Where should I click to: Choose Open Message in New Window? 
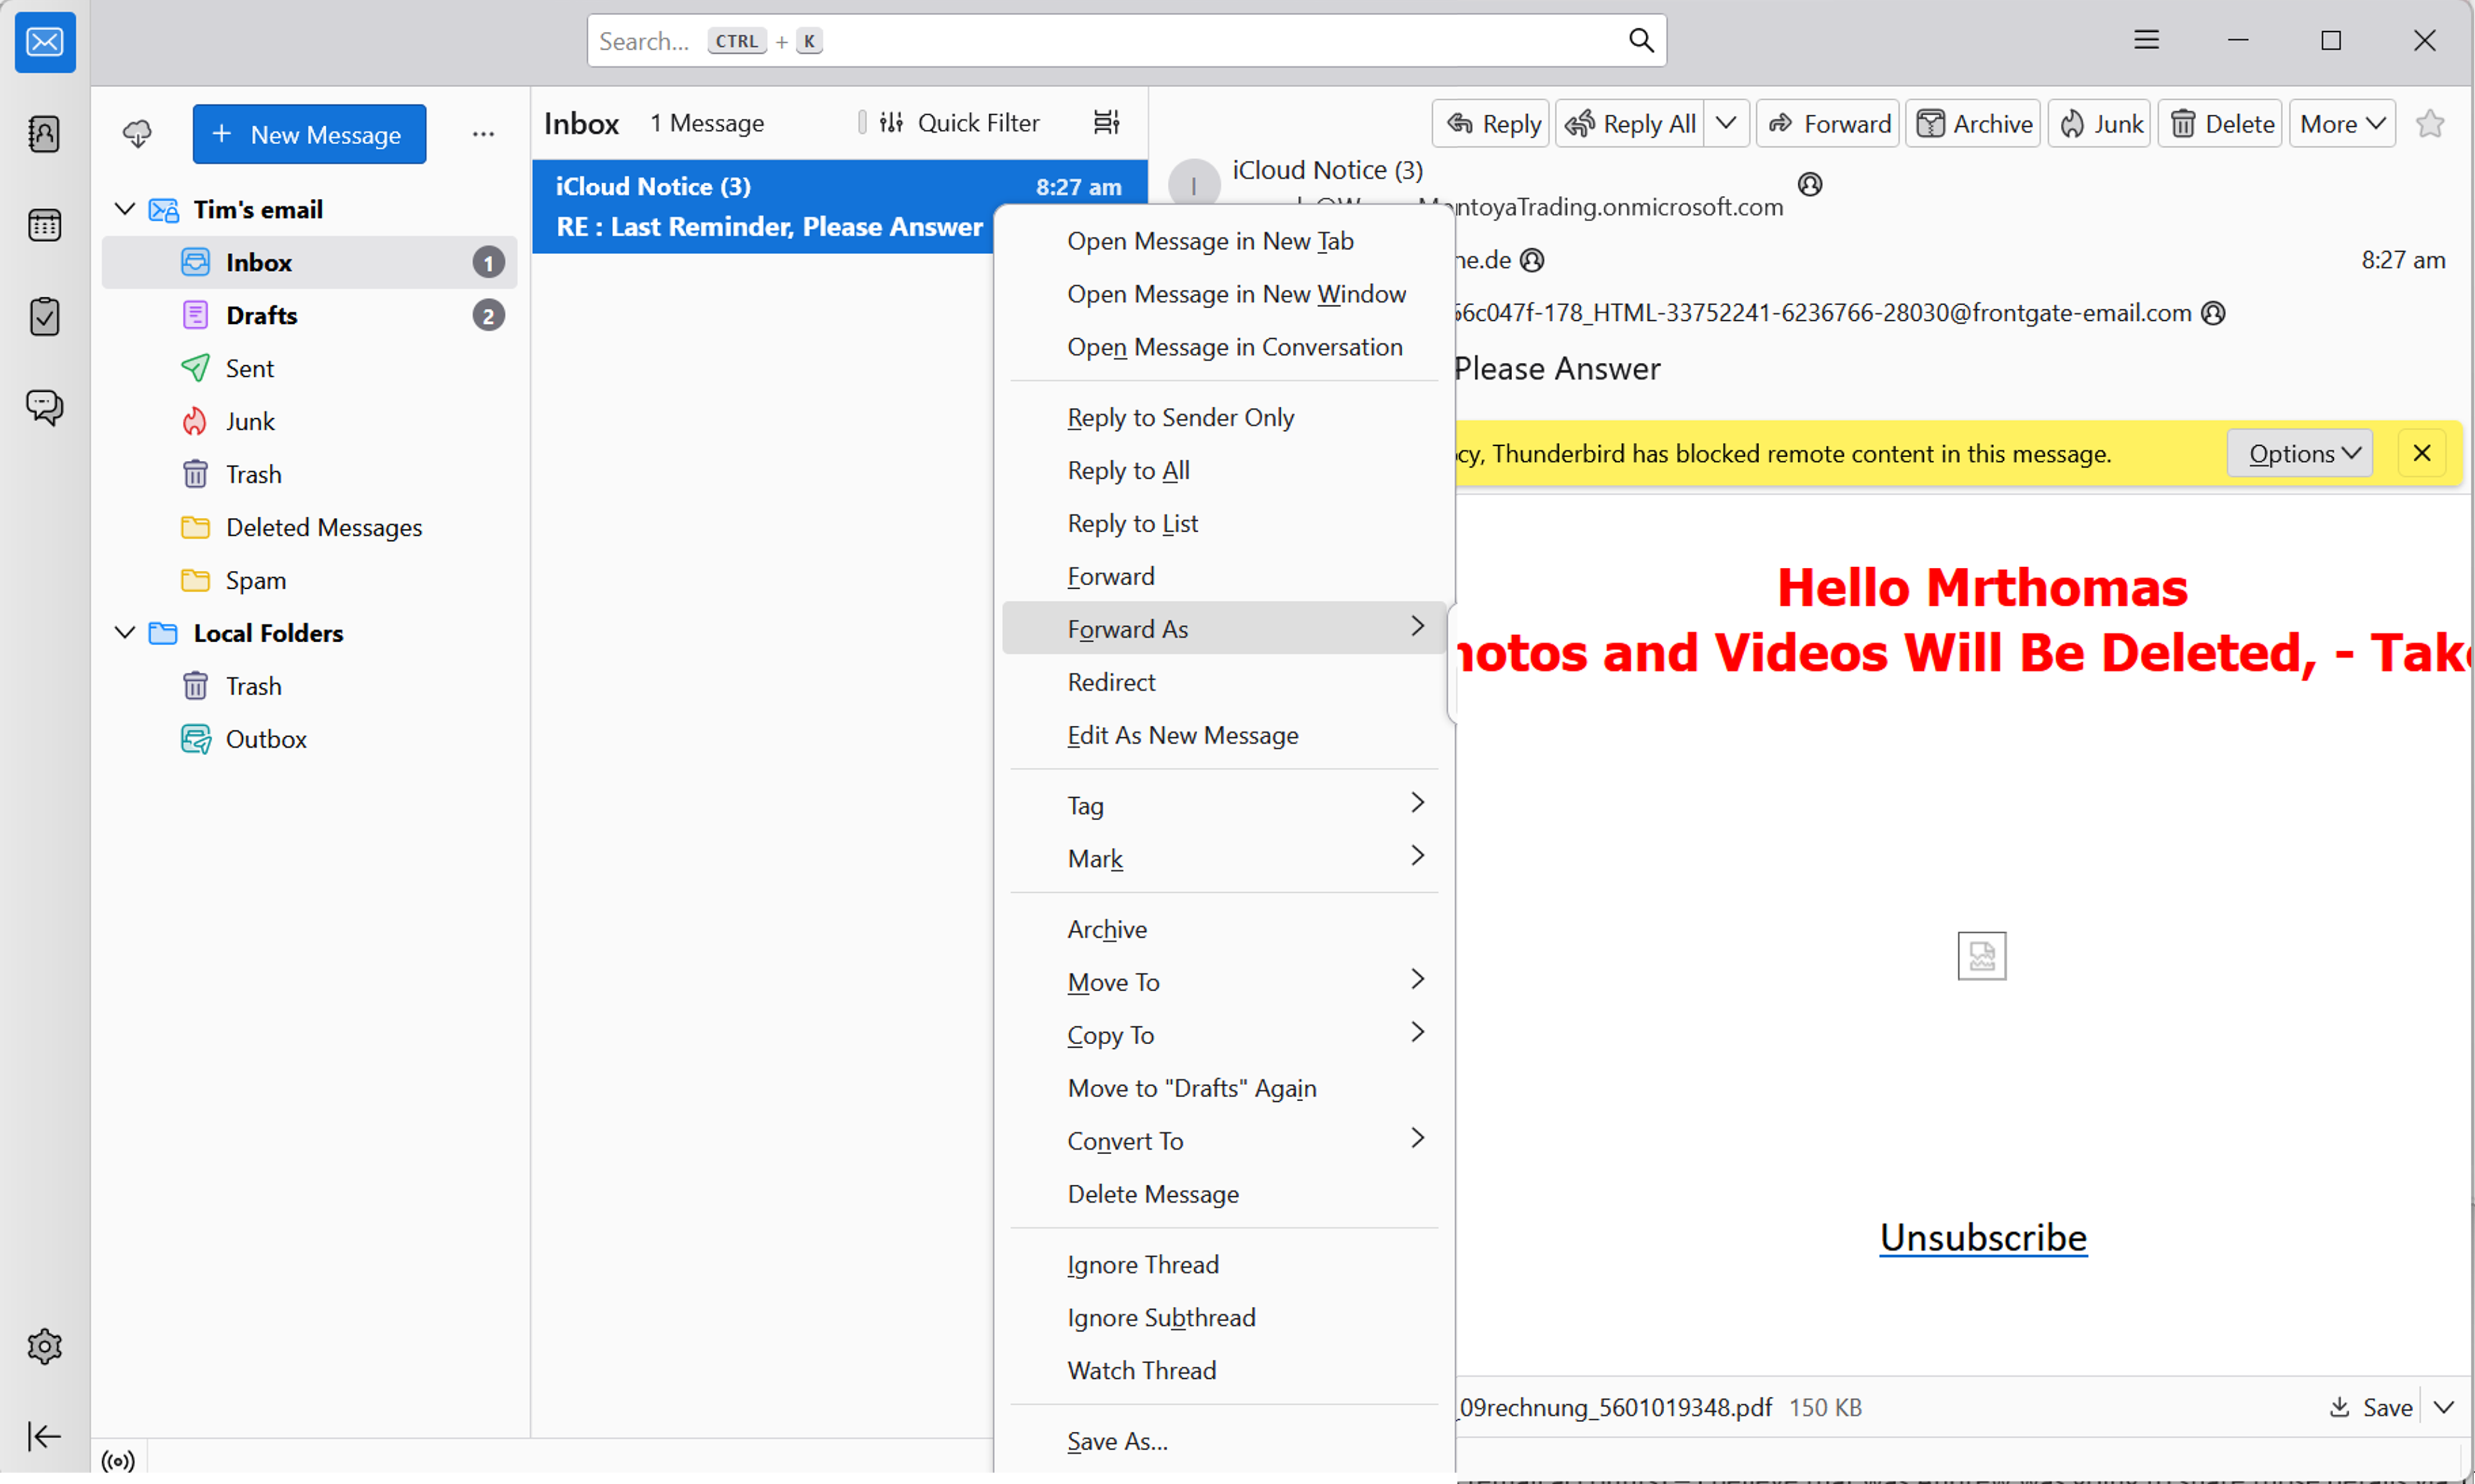1224,294
